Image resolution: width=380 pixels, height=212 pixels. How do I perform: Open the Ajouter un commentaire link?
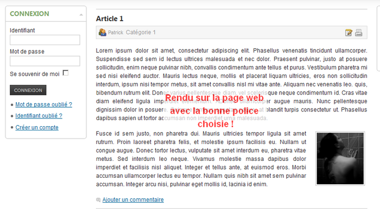(x=133, y=199)
